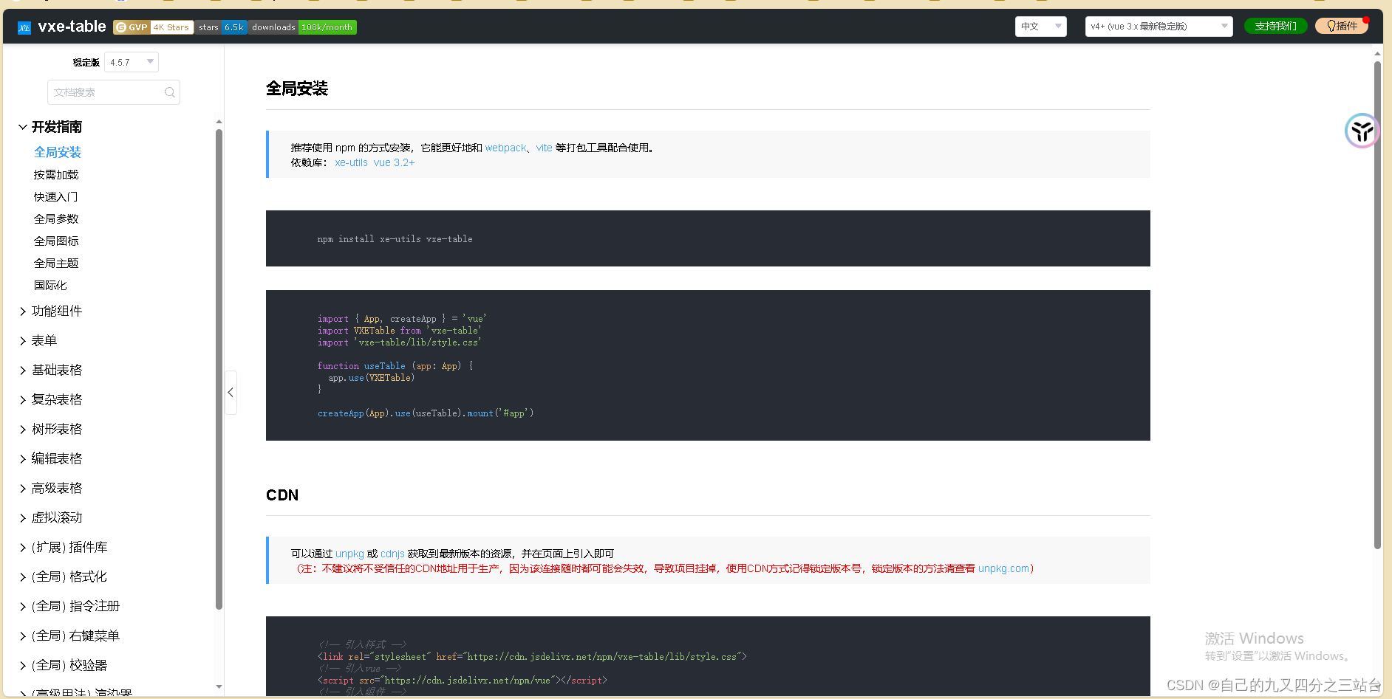Image resolution: width=1392 pixels, height=699 pixels.
Task: Open the cdnjs link
Action: (392, 554)
